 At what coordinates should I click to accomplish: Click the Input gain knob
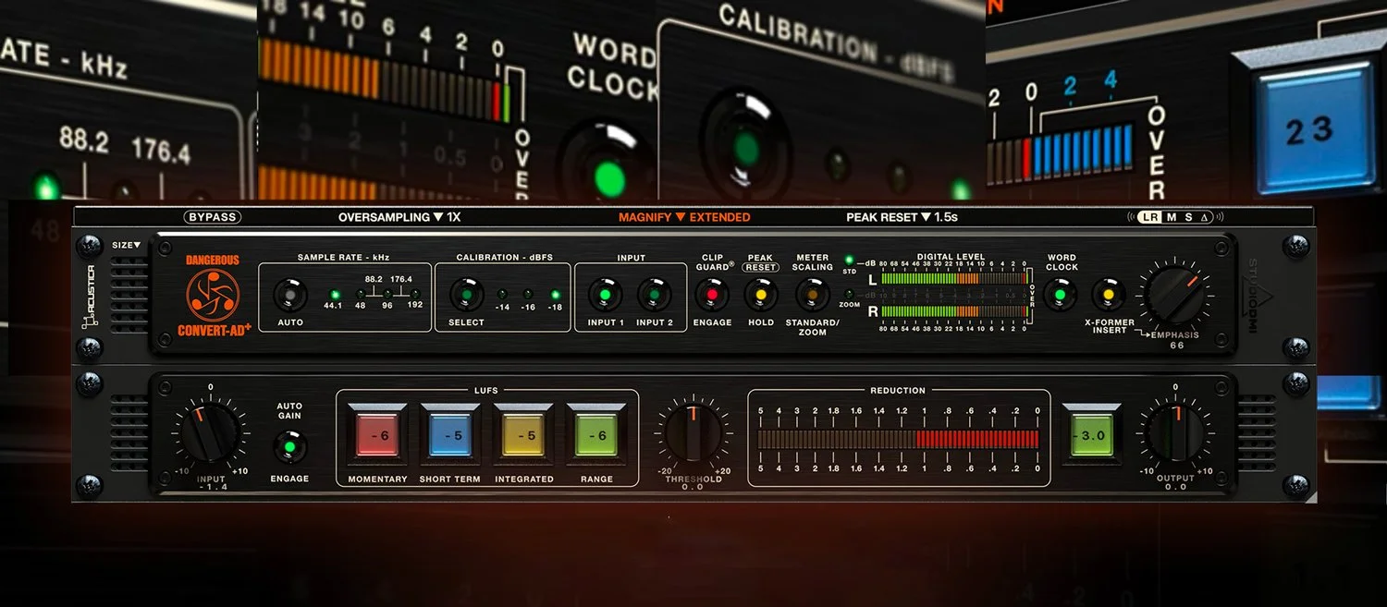210,432
